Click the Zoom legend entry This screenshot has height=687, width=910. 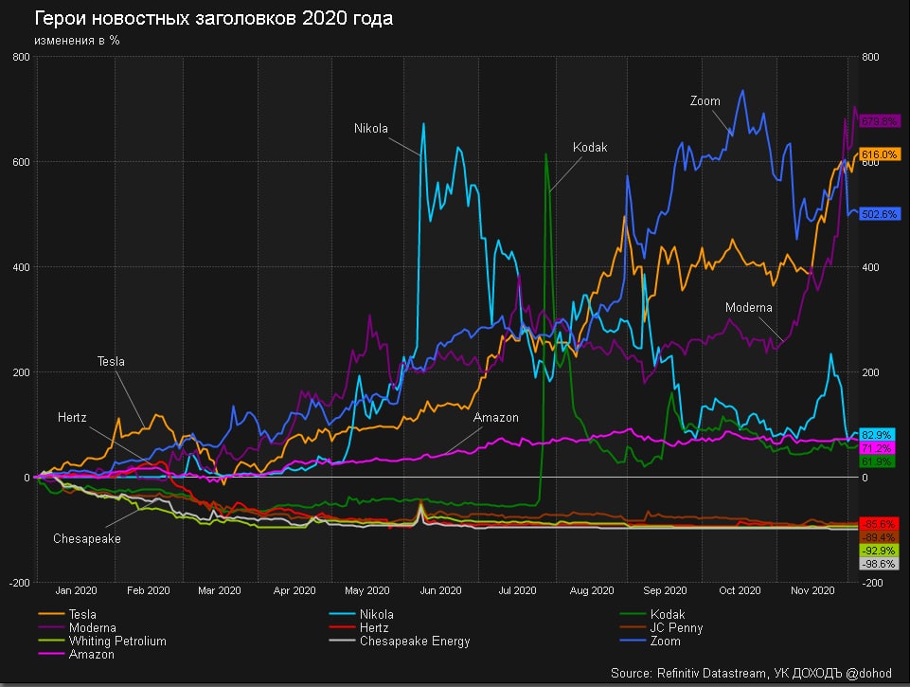[x=650, y=641]
